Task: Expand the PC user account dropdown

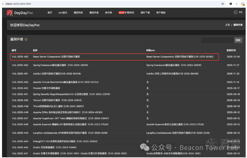Action: 242,12
